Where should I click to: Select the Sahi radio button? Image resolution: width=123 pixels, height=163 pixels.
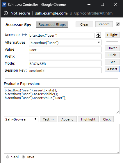click(8, 157)
